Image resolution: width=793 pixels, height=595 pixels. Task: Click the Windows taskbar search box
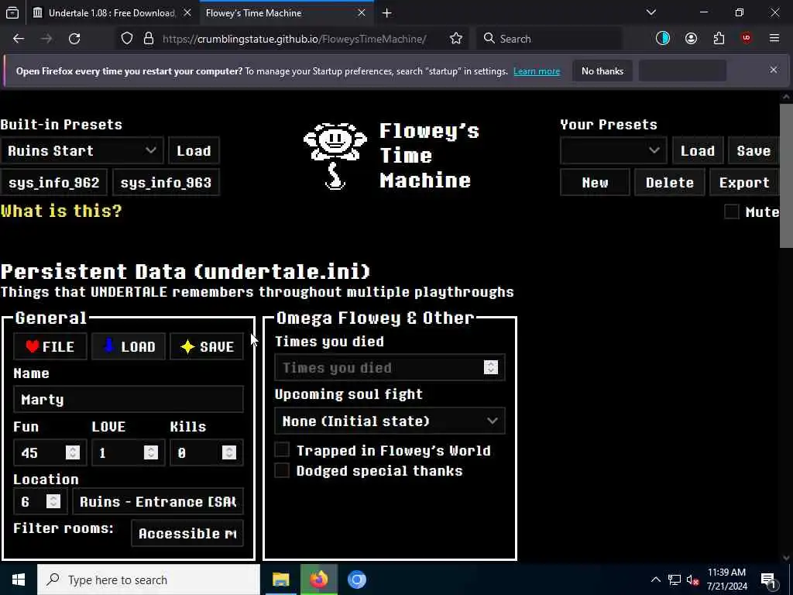coord(149,580)
